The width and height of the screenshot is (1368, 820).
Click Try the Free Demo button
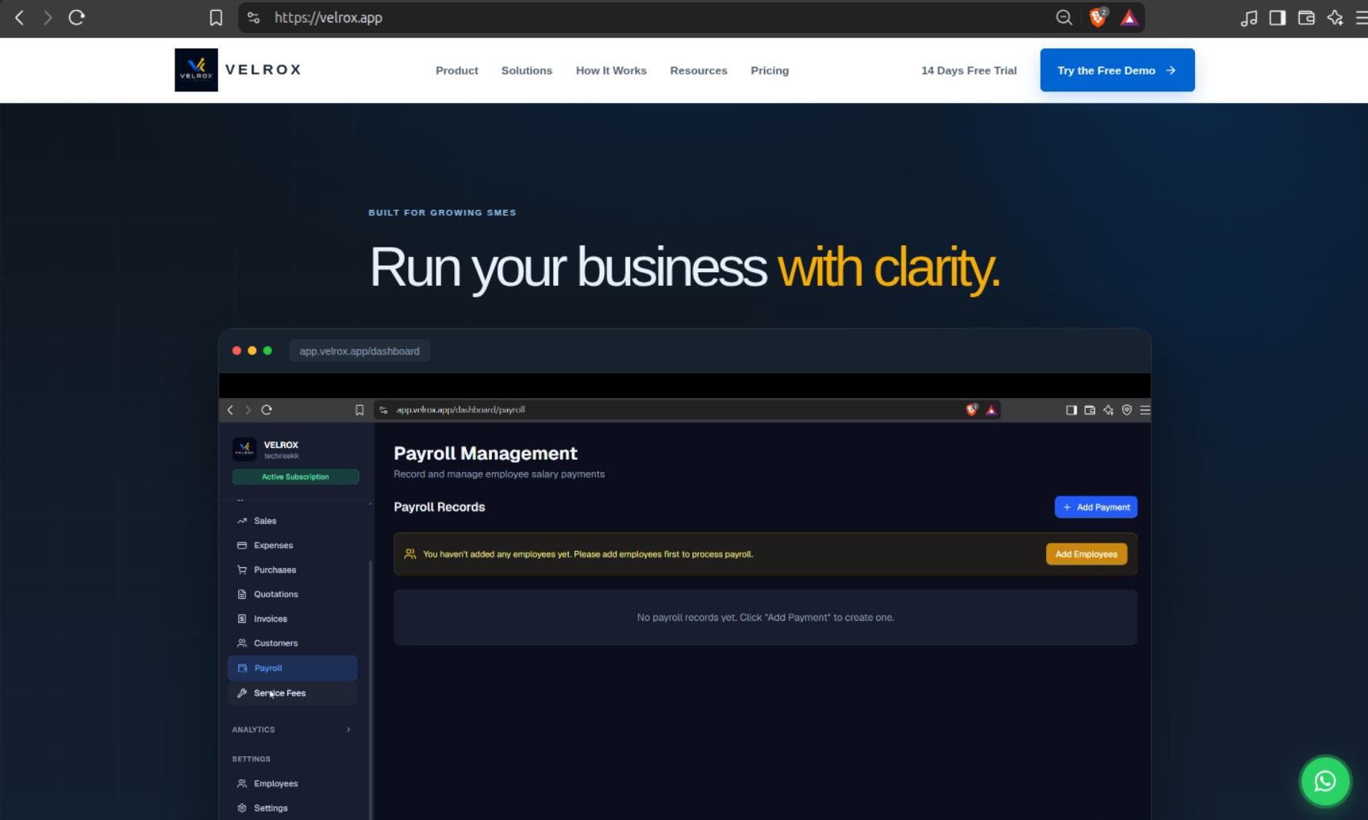click(1117, 70)
